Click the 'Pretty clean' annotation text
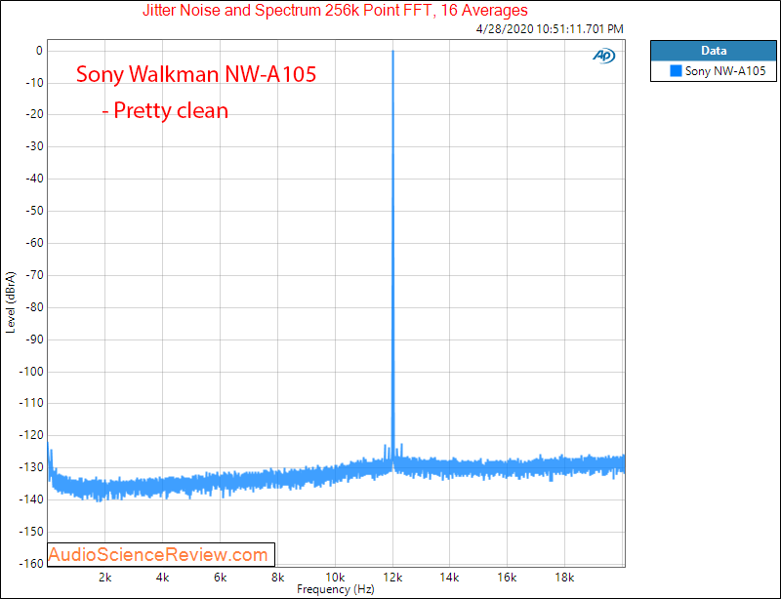 pyautogui.click(x=165, y=110)
